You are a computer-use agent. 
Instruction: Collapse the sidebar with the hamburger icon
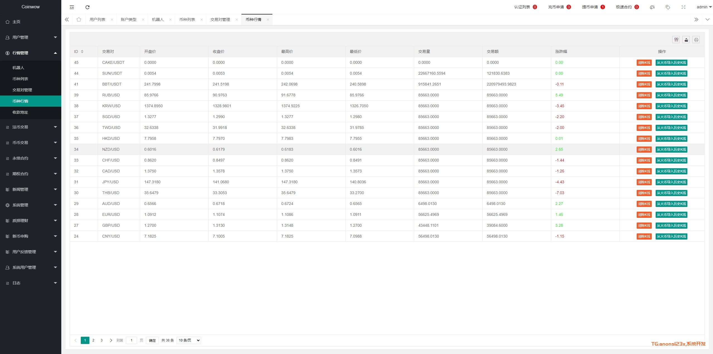pos(72,7)
